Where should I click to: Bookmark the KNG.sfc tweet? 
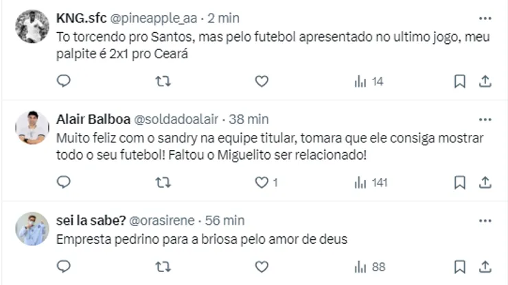point(460,82)
